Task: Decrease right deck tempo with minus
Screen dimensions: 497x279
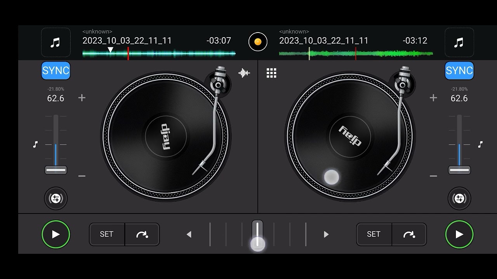Action: pos(433,176)
